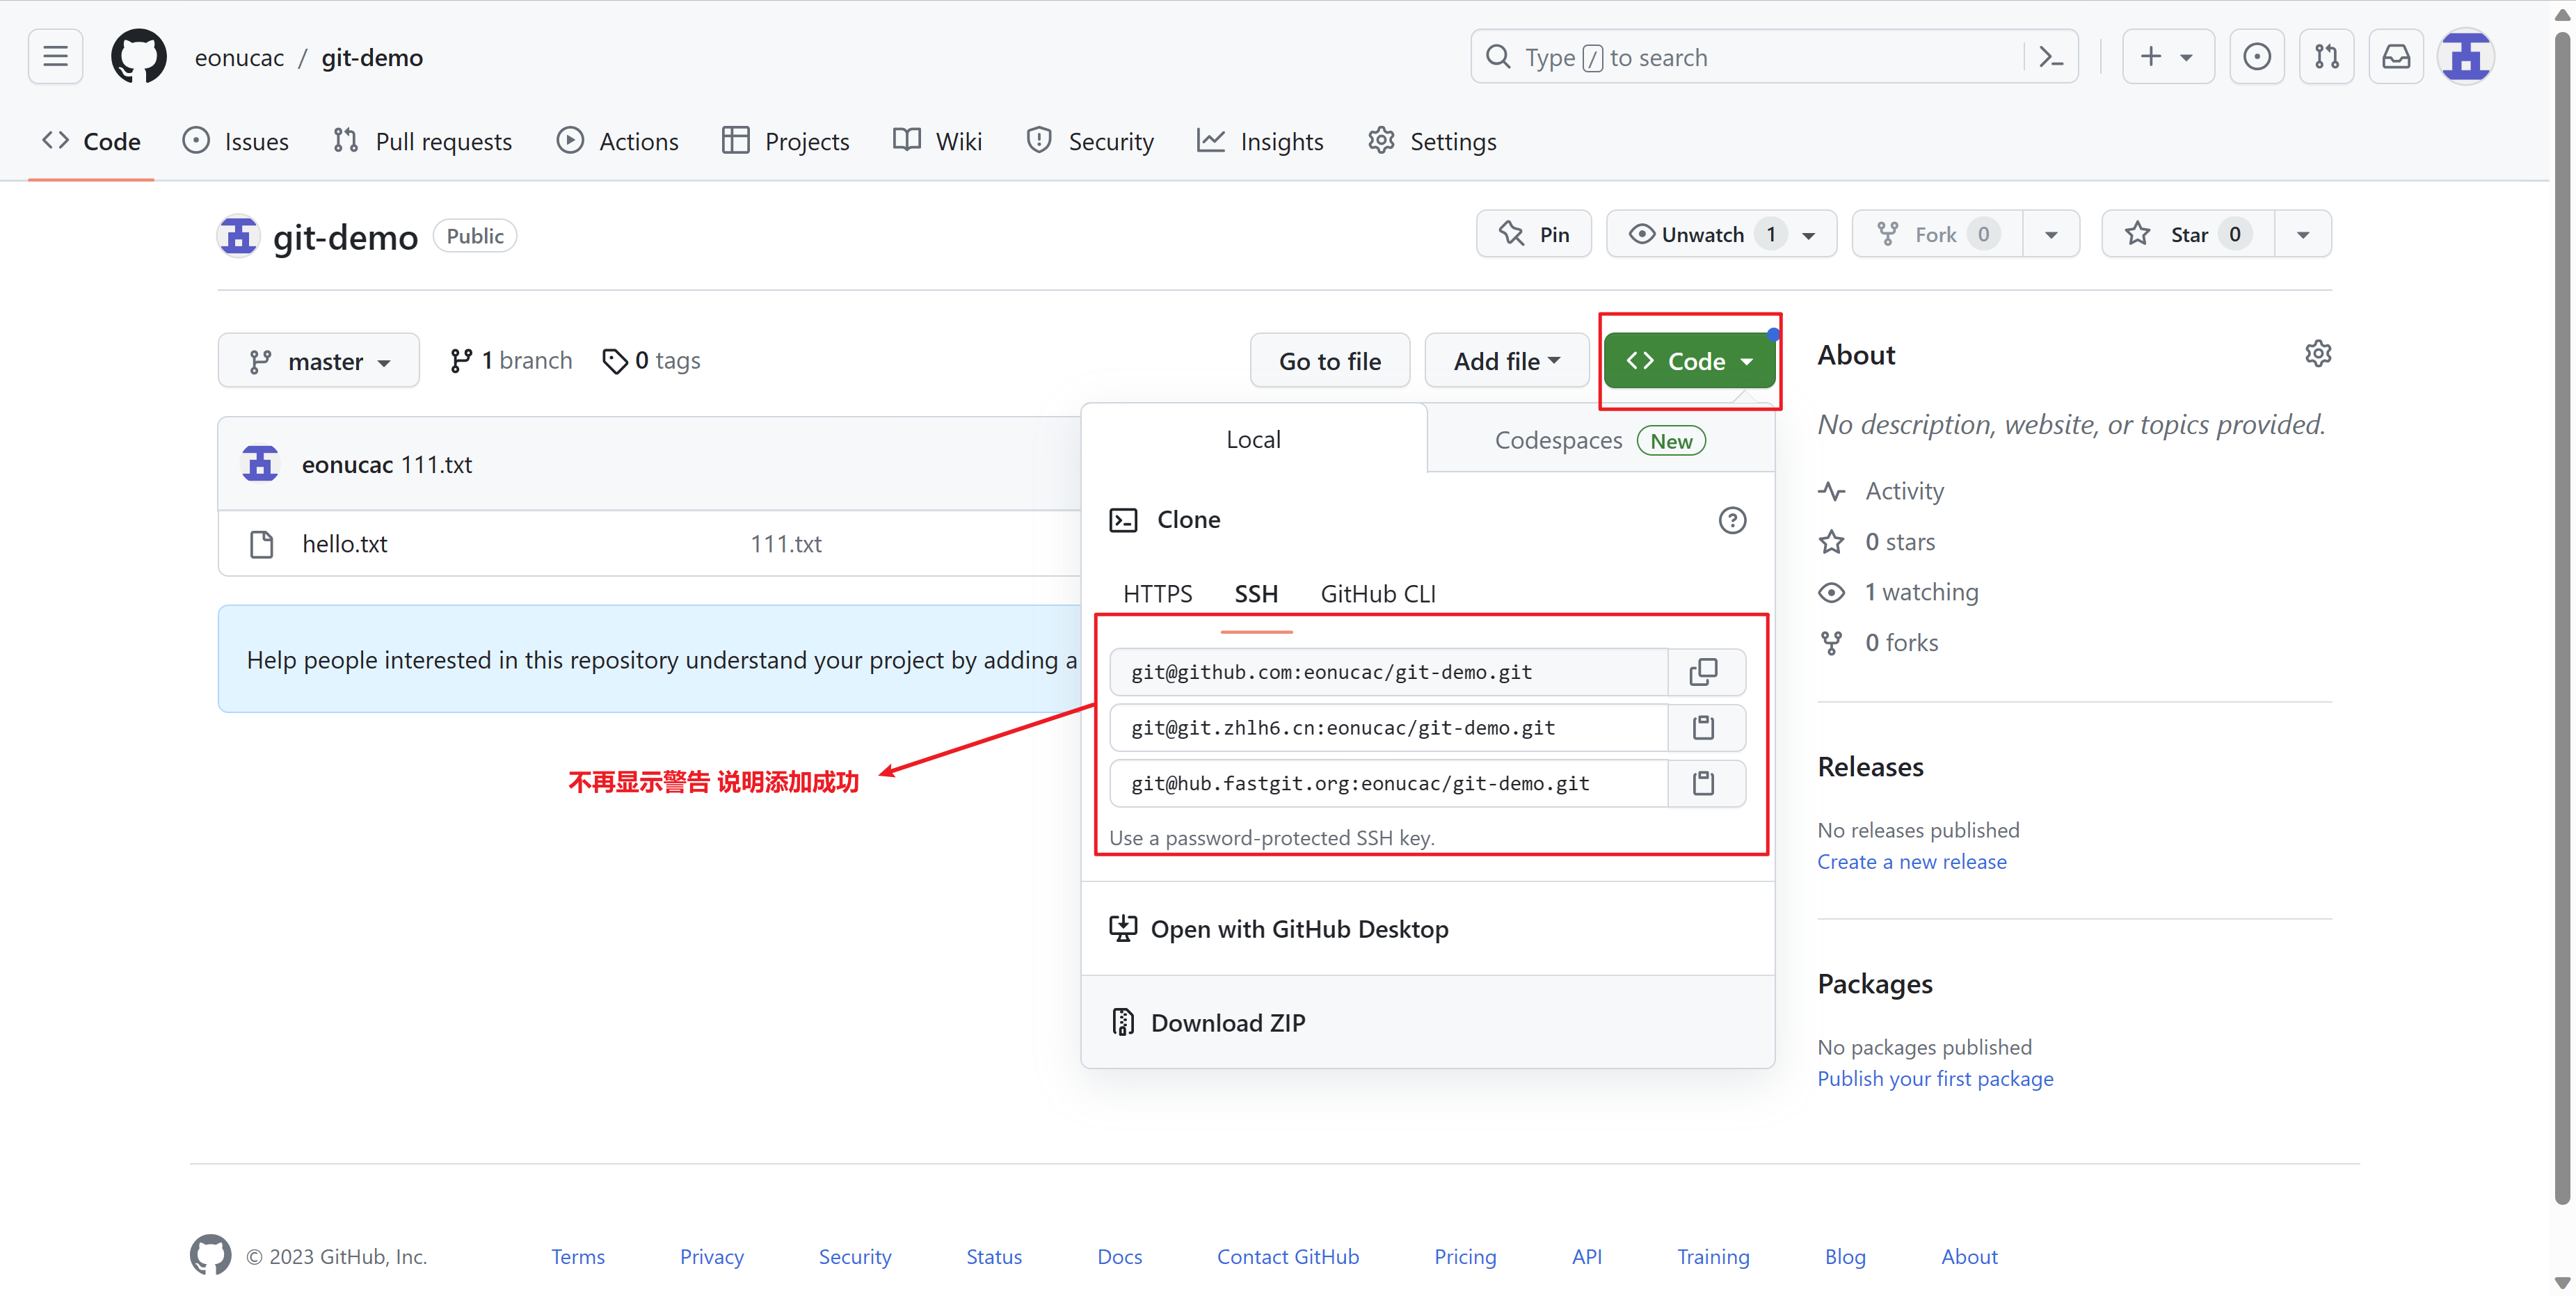Image resolution: width=2576 pixels, height=1296 pixels.
Task: Click the Clone help question-mark icon
Action: 1732,520
